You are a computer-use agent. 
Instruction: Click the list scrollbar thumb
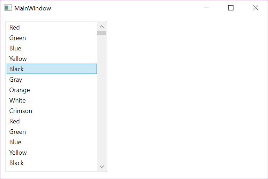pyautogui.click(x=102, y=33)
